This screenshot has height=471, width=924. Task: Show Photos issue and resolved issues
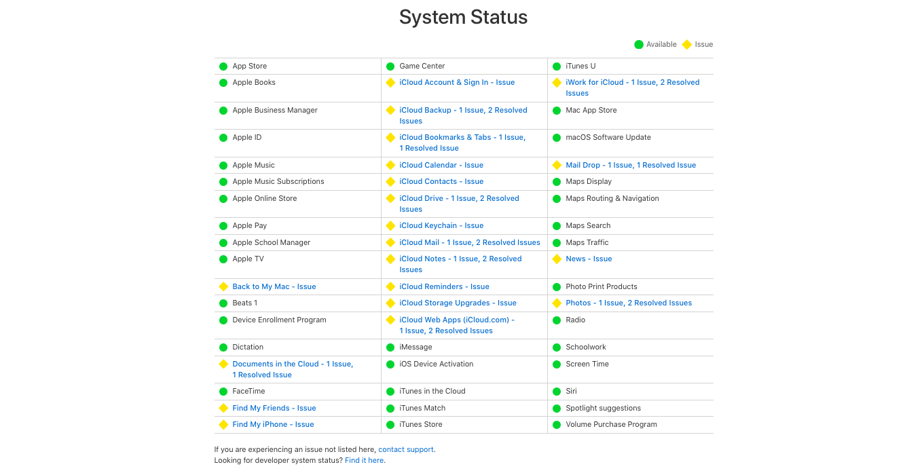coord(629,303)
